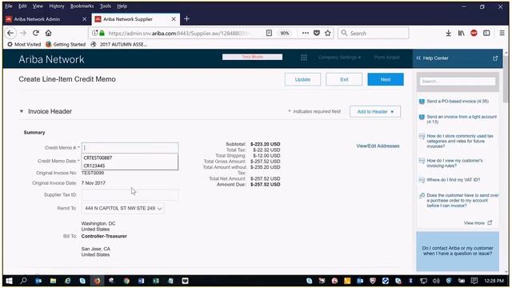The image size is (512, 288).
Task: Click the Supplier Tax ID field
Action: coord(130,194)
